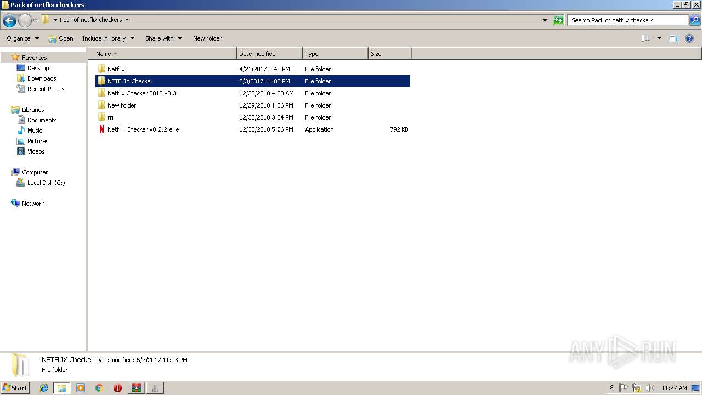Click the Back navigation arrow
The image size is (702, 395).
pos(9,21)
